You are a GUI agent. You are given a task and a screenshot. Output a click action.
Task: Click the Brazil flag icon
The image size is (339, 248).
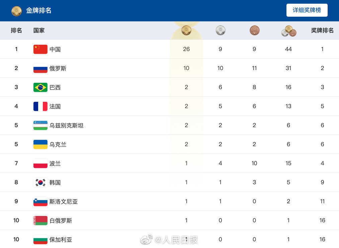point(40,87)
